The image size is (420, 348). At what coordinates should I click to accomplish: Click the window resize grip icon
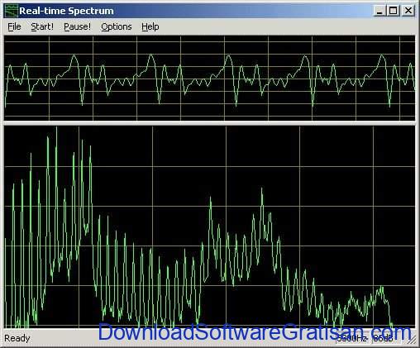[x=412, y=341]
